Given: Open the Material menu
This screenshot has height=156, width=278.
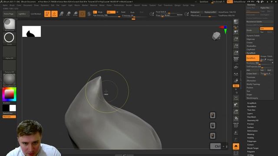Looking at the screenshot, I should [94, 5].
